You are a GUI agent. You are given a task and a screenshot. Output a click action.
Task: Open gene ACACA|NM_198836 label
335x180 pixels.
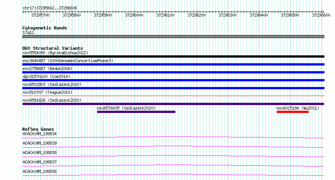(40, 171)
